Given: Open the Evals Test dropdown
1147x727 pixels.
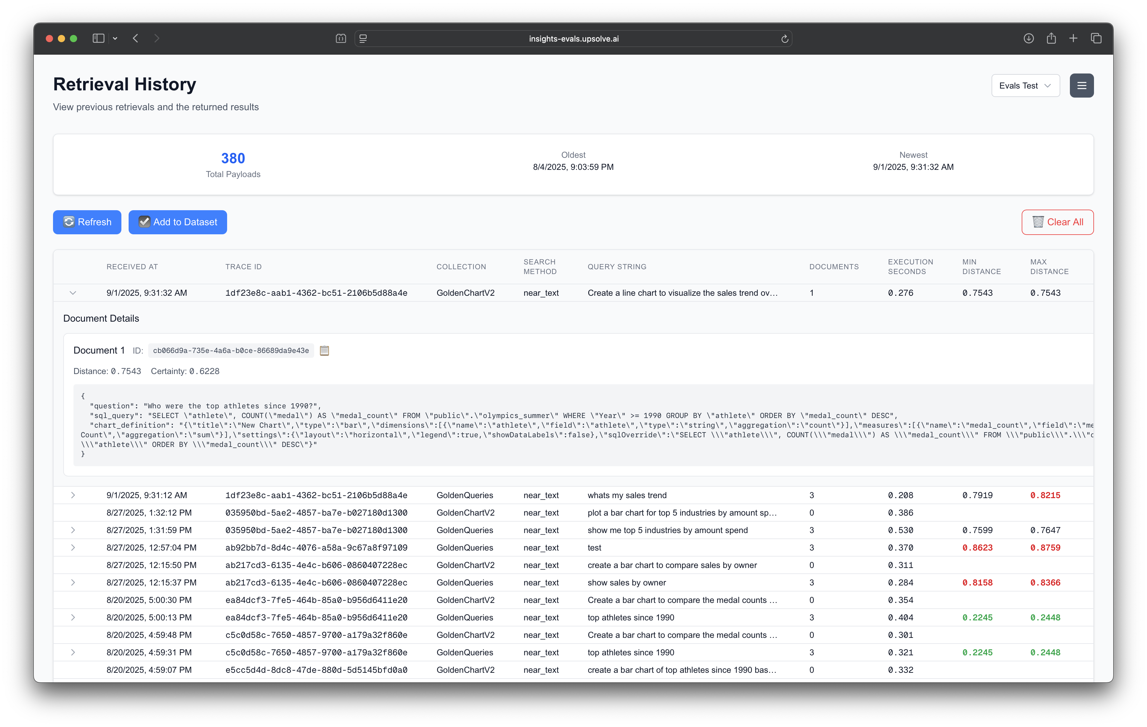Looking at the screenshot, I should (1025, 86).
